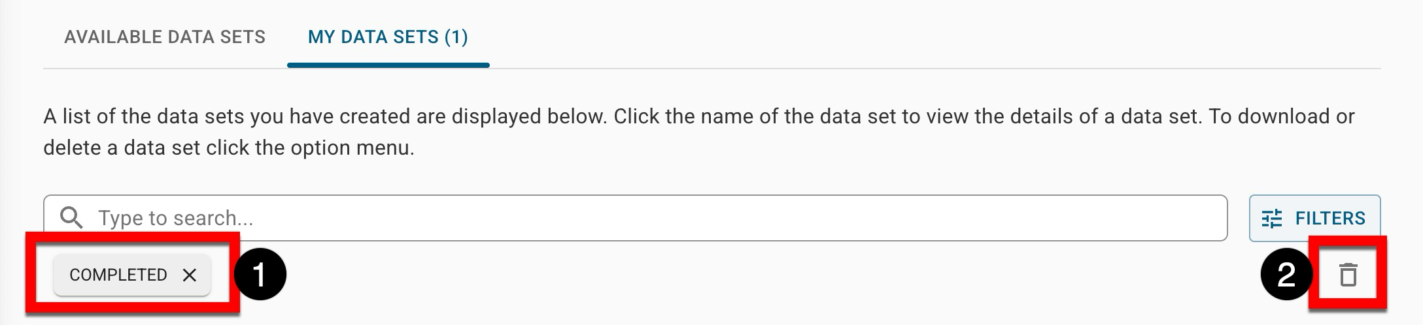
Task: Switch to the Available Data Sets tab
Action: click(x=165, y=37)
